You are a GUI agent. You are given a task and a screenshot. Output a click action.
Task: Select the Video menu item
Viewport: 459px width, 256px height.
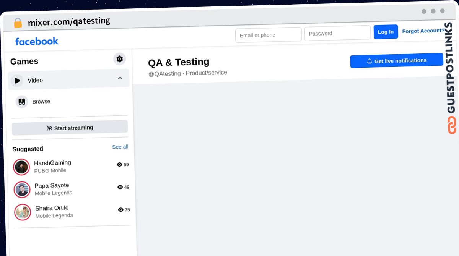pyautogui.click(x=68, y=79)
